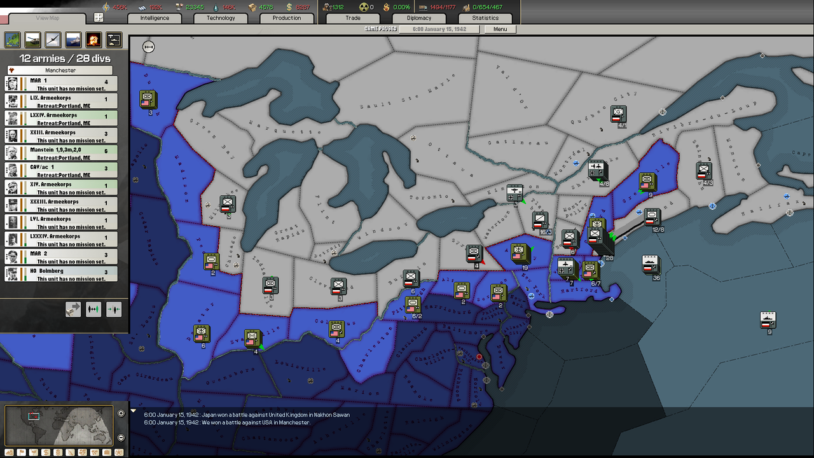This screenshot has height=458, width=814.
Task: Open the command hierarchy (OOB) icon
Action: point(114,40)
